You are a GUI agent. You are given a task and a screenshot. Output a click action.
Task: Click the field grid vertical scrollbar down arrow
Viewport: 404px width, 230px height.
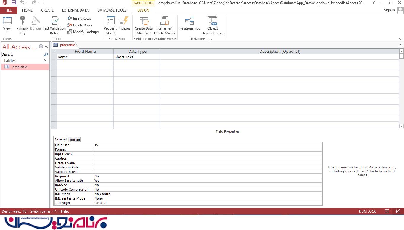[x=401, y=126]
